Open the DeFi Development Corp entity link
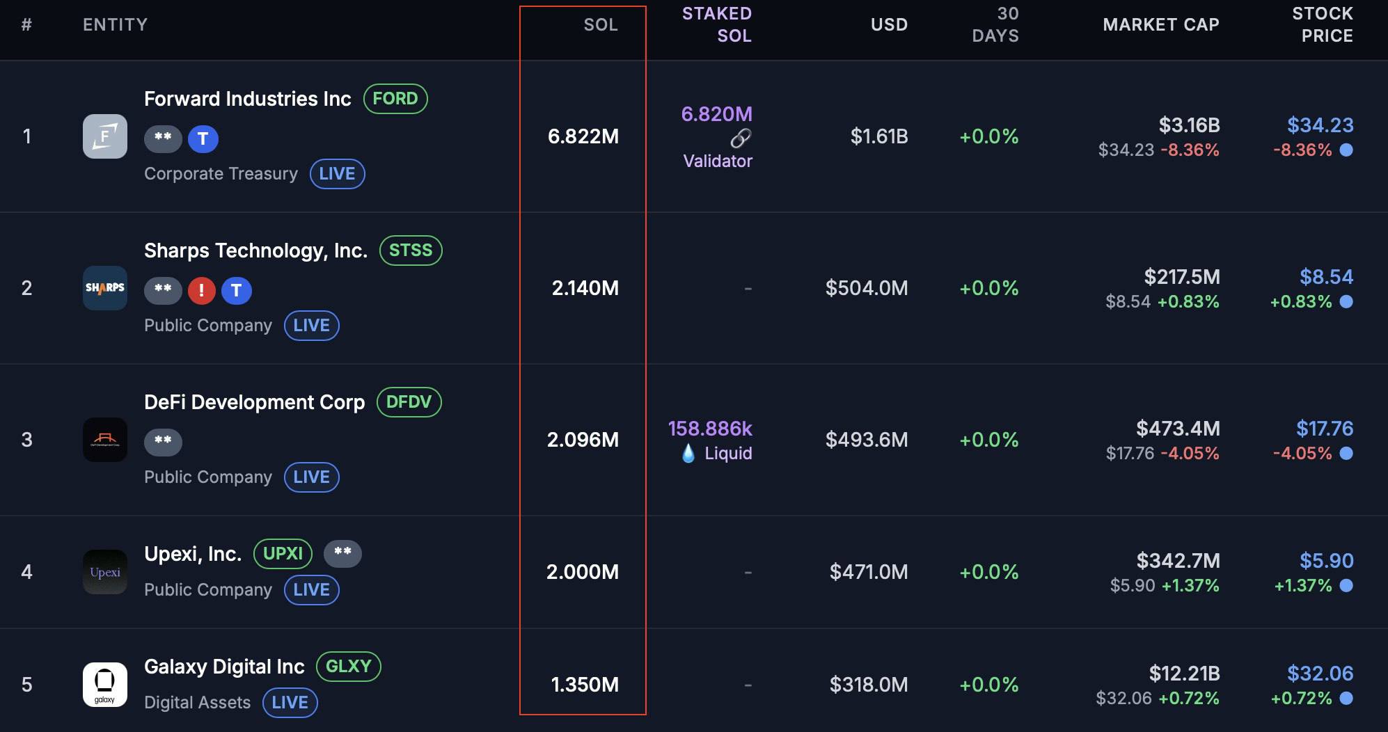Image resolution: width=1388 pixels, height=732 pixels. coord(254,402)
